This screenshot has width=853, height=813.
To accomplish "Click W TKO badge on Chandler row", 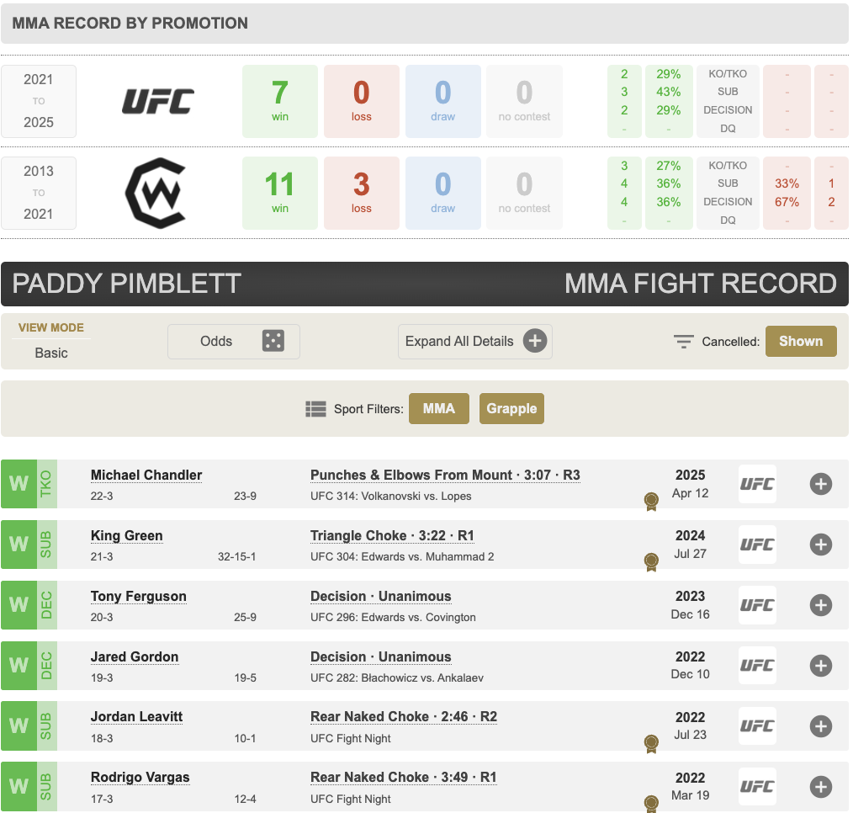I will point(29,484).
